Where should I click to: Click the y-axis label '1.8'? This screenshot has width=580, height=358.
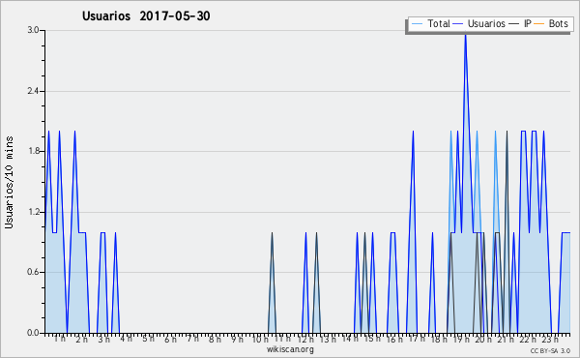tap(33, 151)
